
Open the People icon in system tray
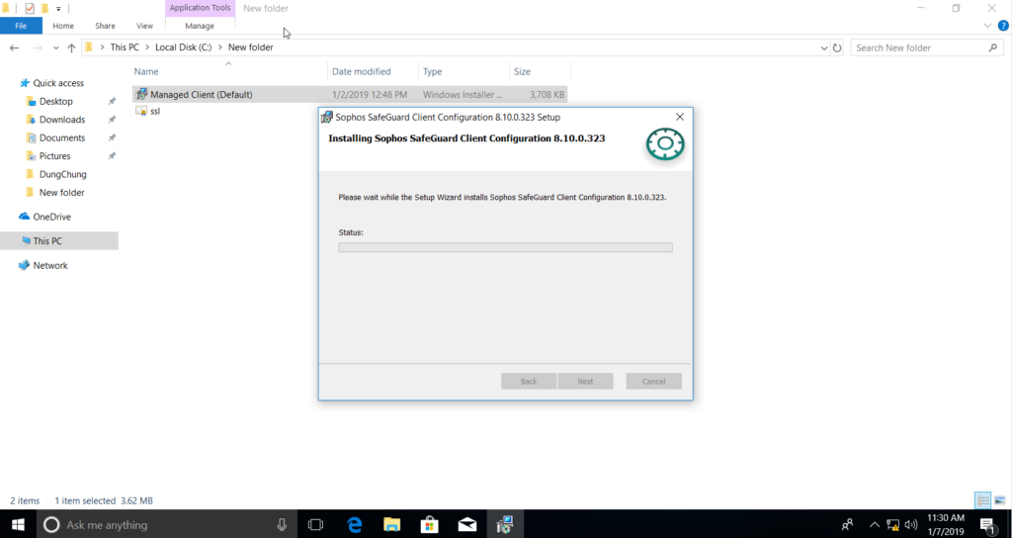click(848, 524)
